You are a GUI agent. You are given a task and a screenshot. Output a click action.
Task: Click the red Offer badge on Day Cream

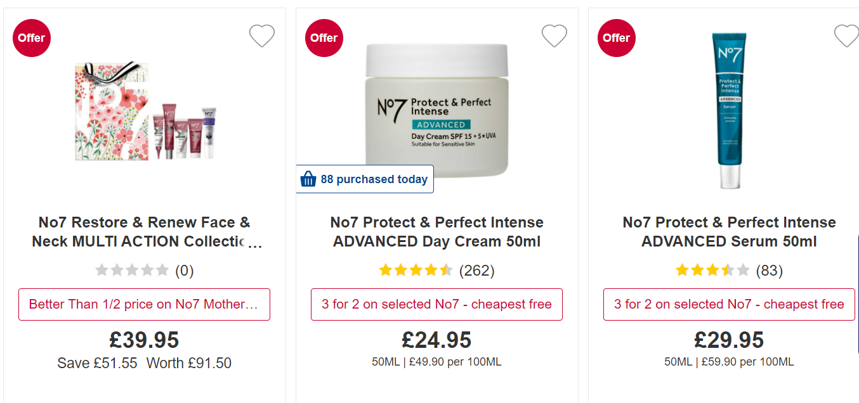[324, 38]
